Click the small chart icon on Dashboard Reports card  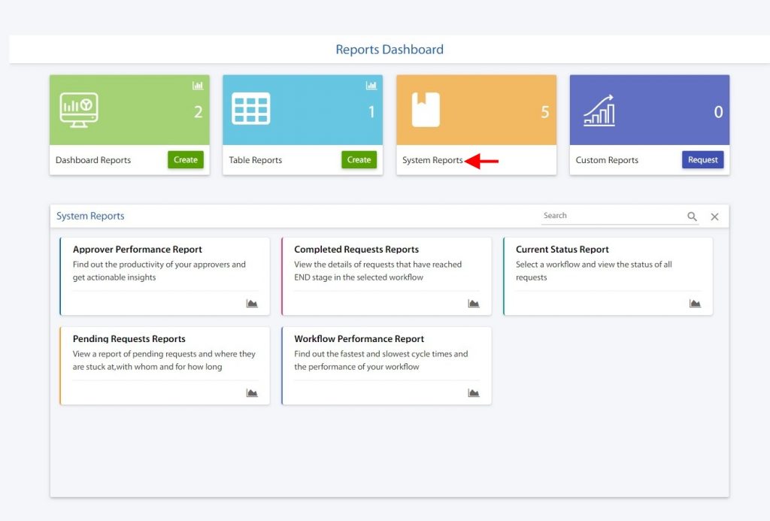[198, 86]
